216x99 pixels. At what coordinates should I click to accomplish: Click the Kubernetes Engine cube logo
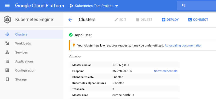[x=7, y=19]
